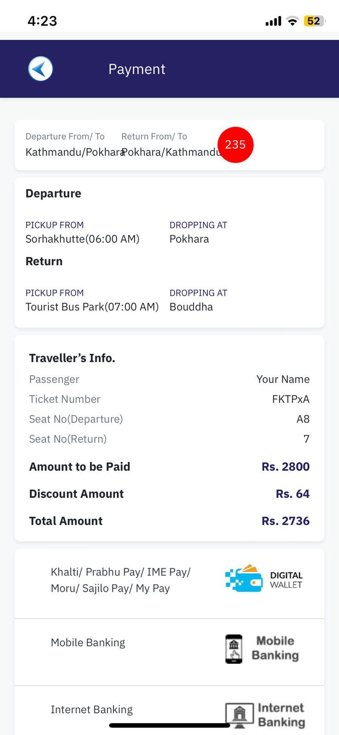This screenshot has width=339, height=735.
Task: Choose the Mobile Banking payment option
Action: point(169,652)
